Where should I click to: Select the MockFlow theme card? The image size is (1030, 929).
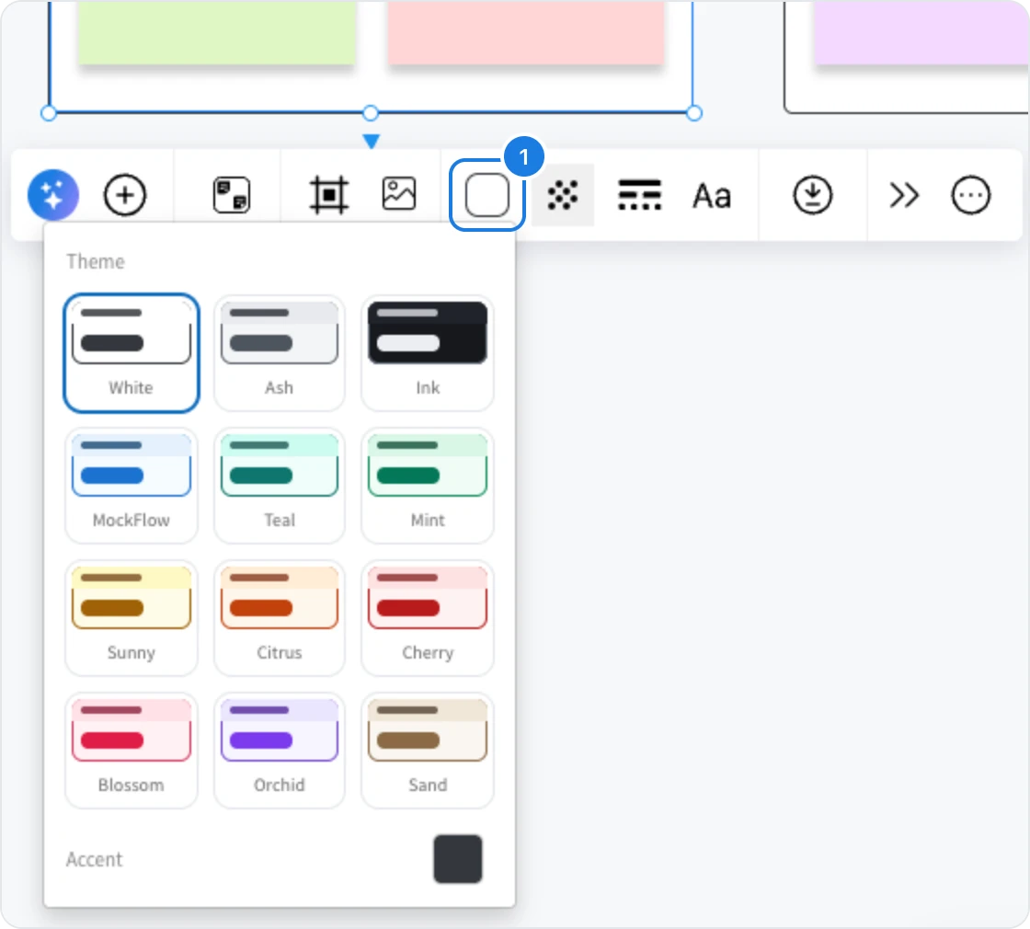click(132, 486)
